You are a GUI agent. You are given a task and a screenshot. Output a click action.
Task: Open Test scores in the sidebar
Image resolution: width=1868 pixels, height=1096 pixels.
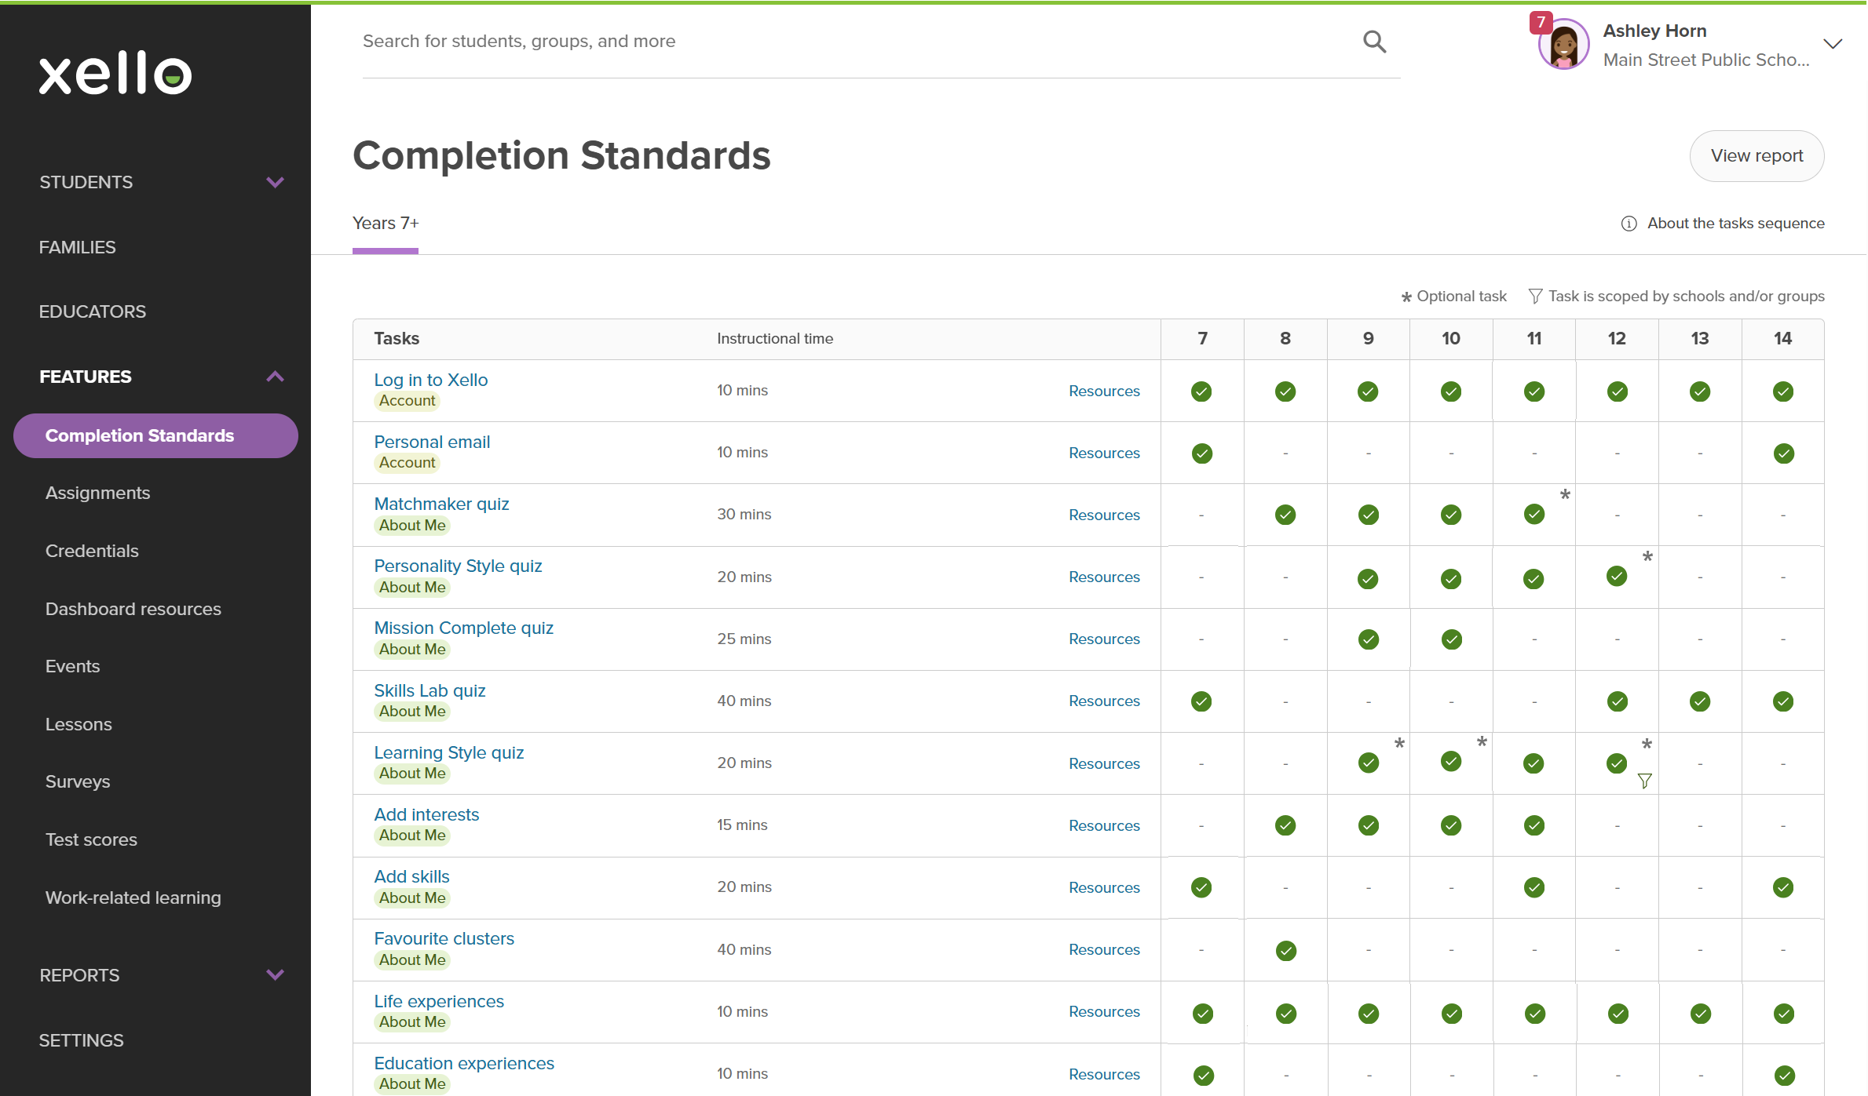[x=91, y=839]
